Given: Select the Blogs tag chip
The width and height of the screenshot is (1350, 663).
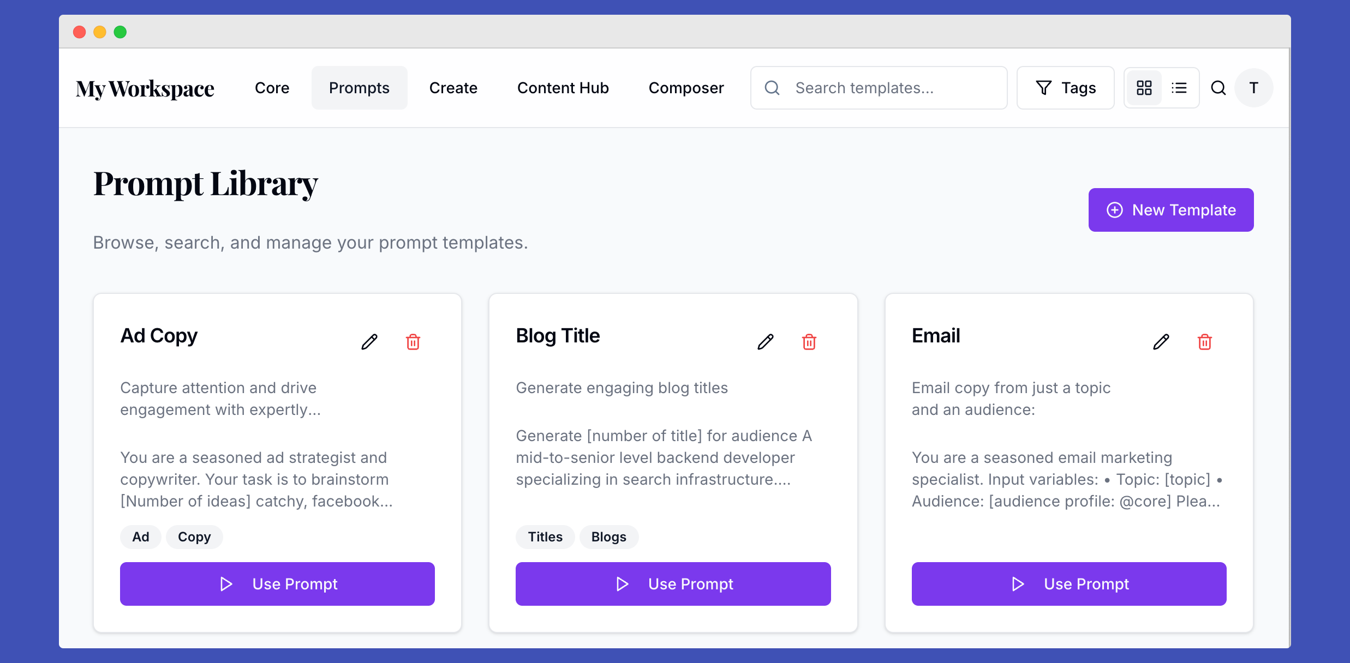Looking at the screenshot, I should tap(608, 537).
